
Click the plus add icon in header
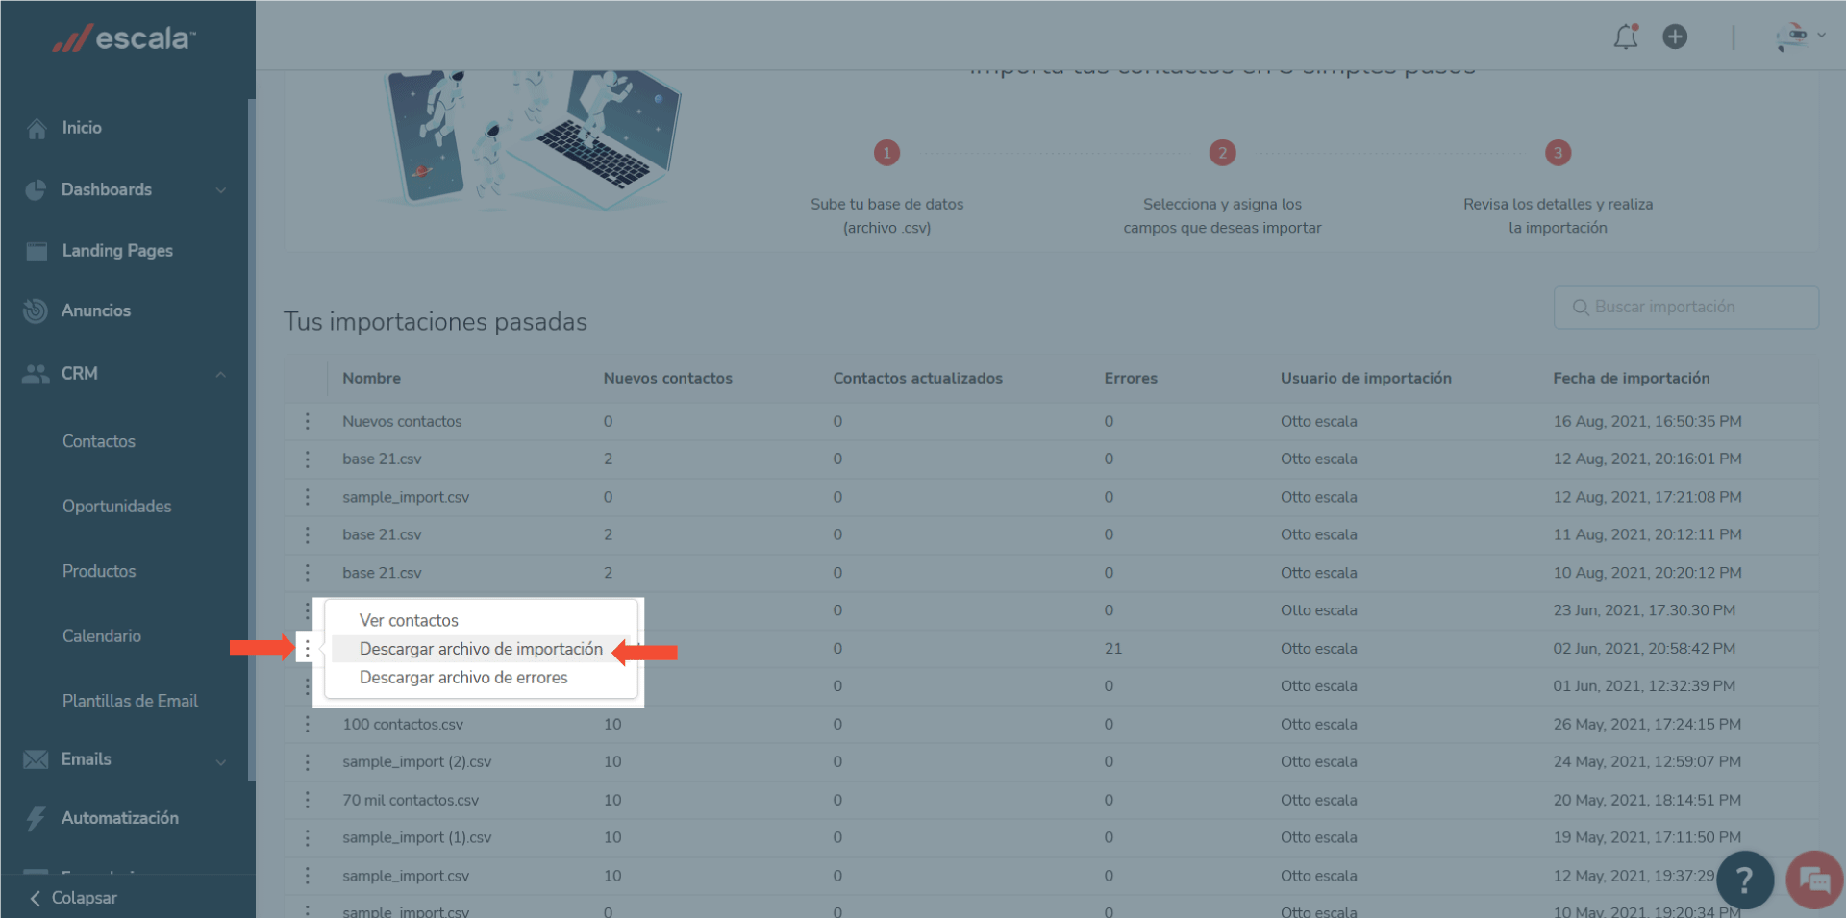(1675, 37)
